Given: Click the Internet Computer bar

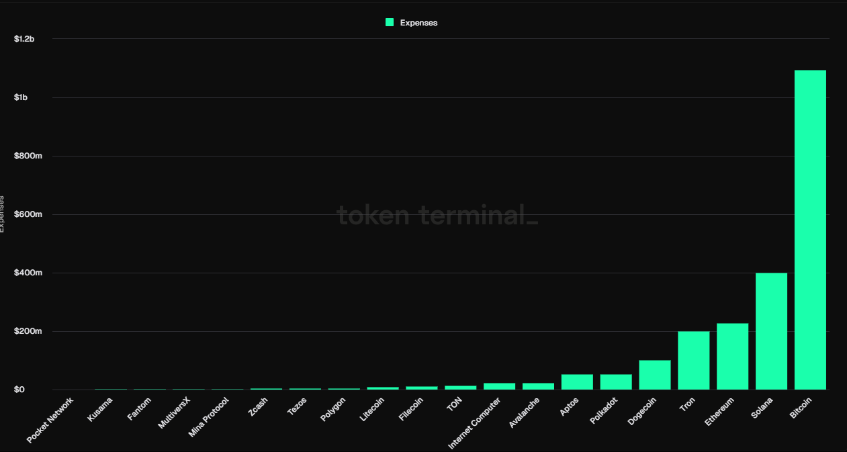Looking at the screenshot, I should [x=499, y=386].
